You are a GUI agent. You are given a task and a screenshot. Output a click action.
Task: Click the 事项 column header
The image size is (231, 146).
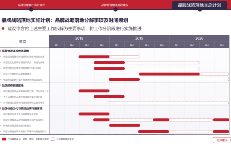click(23, 42)
